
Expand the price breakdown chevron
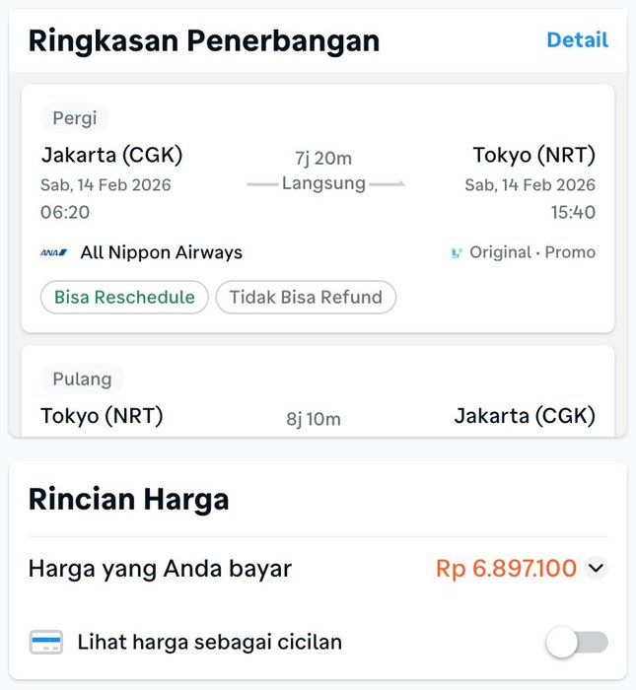596,568
